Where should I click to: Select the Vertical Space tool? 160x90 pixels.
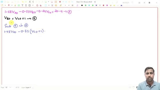52,5
